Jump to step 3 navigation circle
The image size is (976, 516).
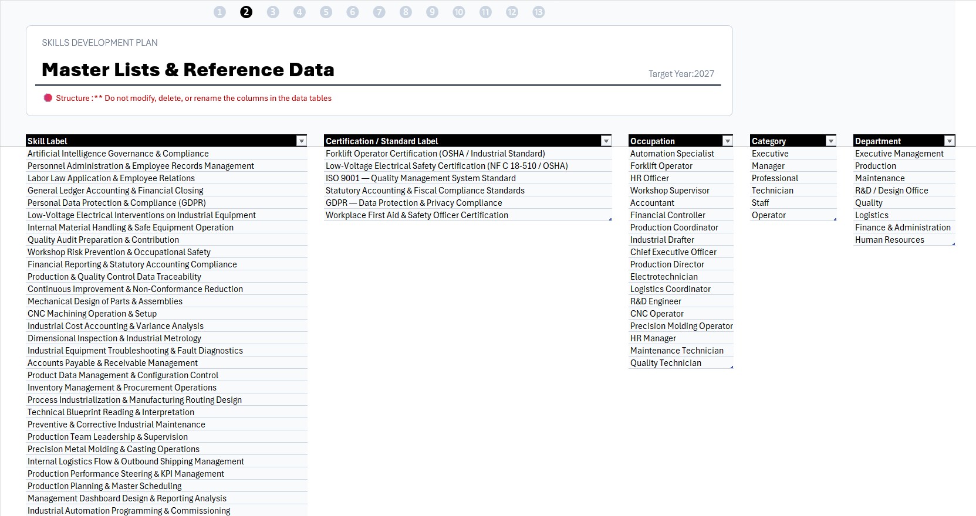click(273, 12)
